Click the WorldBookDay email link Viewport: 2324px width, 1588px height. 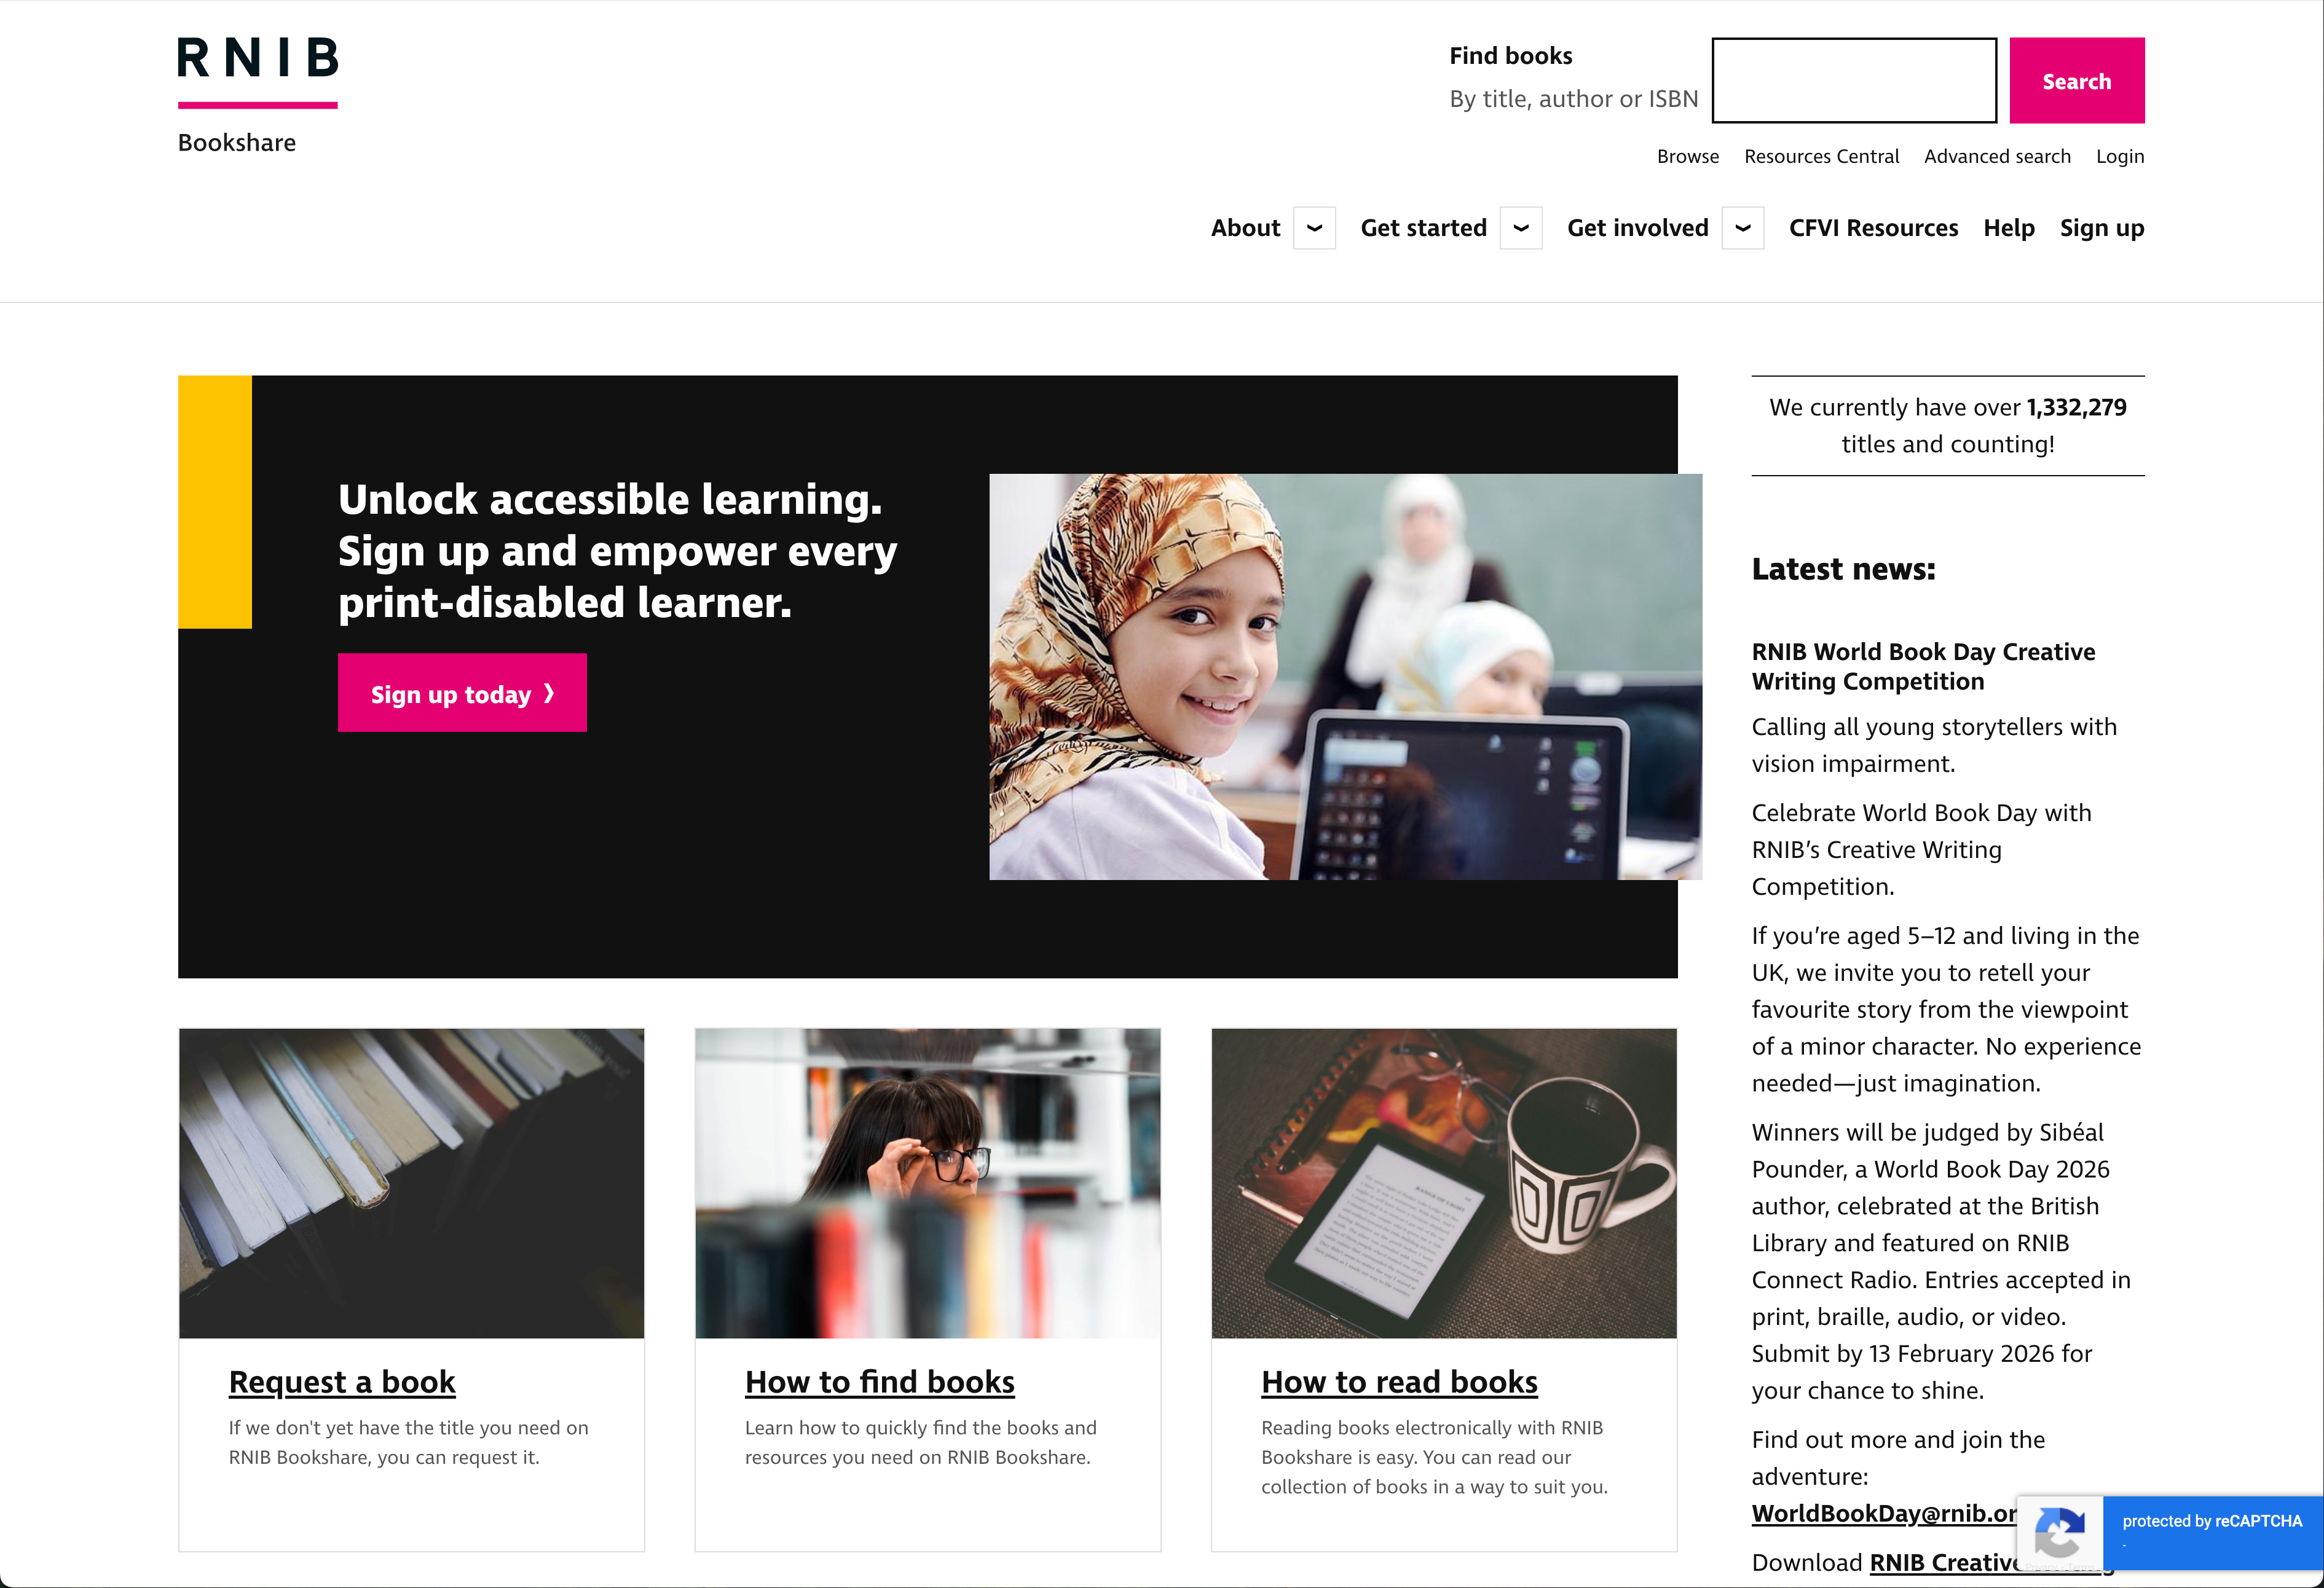click(x=1884, y=1513)
